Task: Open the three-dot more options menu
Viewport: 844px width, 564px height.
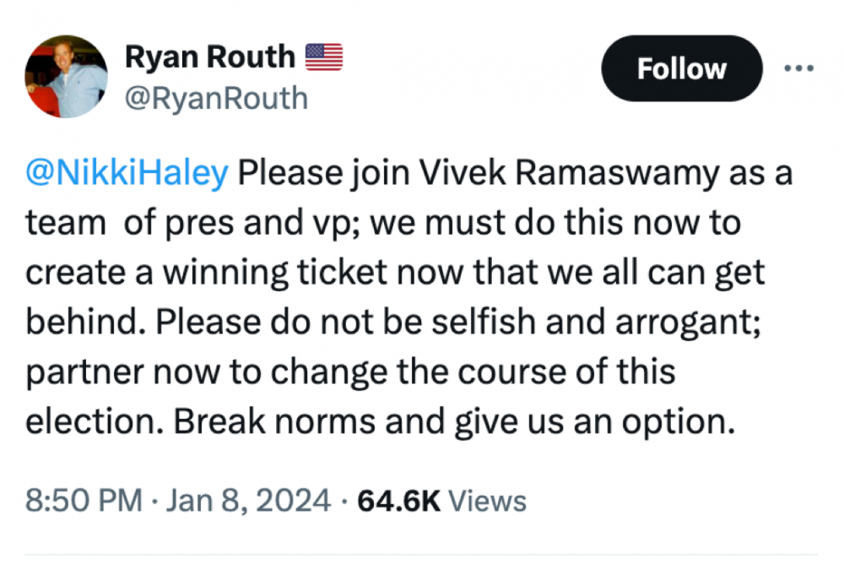Action: 798,68
